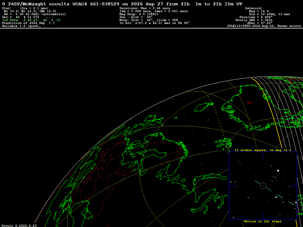Click the Durations Max = 0.68 secs text
The width and height of the screenshot is (303, 227).
click(x=145, y=8)
